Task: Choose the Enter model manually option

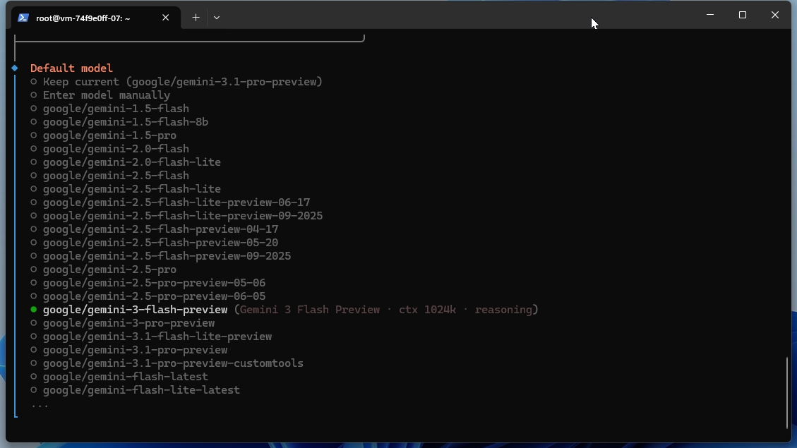Action: [x=107, y=95]
